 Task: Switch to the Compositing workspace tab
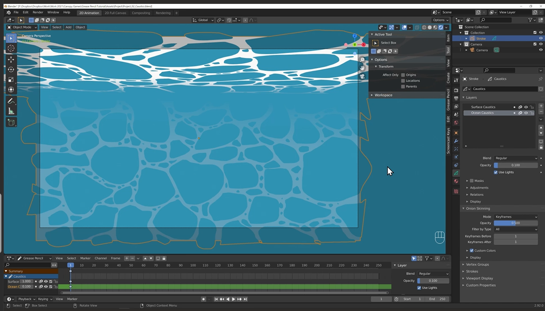pyautogui.click(x=141, y=13)
